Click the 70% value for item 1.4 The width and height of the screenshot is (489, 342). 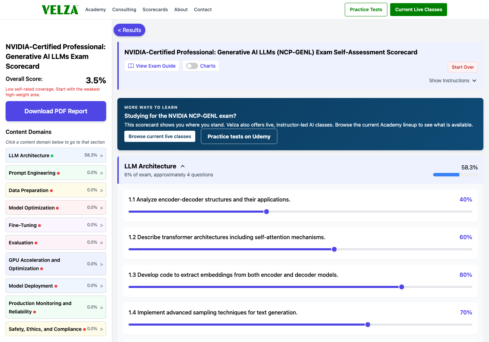click(466, 312)
